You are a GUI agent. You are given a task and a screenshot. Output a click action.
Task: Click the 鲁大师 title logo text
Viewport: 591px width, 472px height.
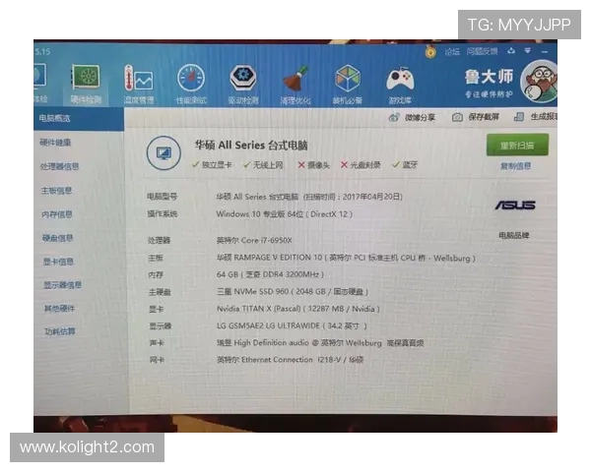pos(489,77)
